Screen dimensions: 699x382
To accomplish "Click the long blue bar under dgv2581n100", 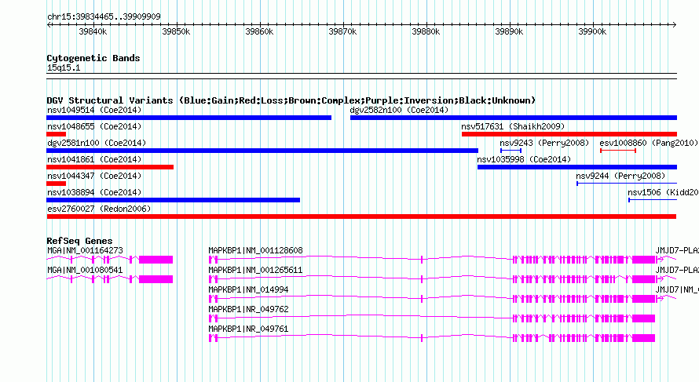I will point(262,151).
